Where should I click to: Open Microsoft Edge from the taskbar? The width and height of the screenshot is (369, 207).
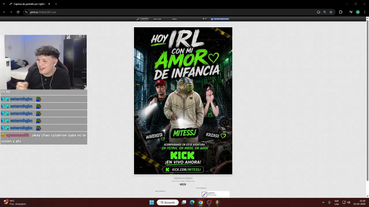(192, 202)
